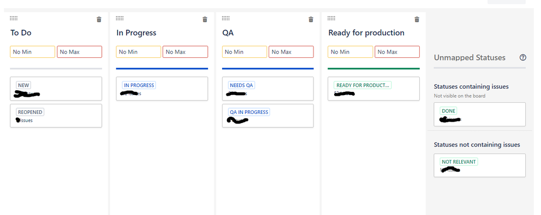Delete the To Do column with trash icon

(x=99, y=19)
